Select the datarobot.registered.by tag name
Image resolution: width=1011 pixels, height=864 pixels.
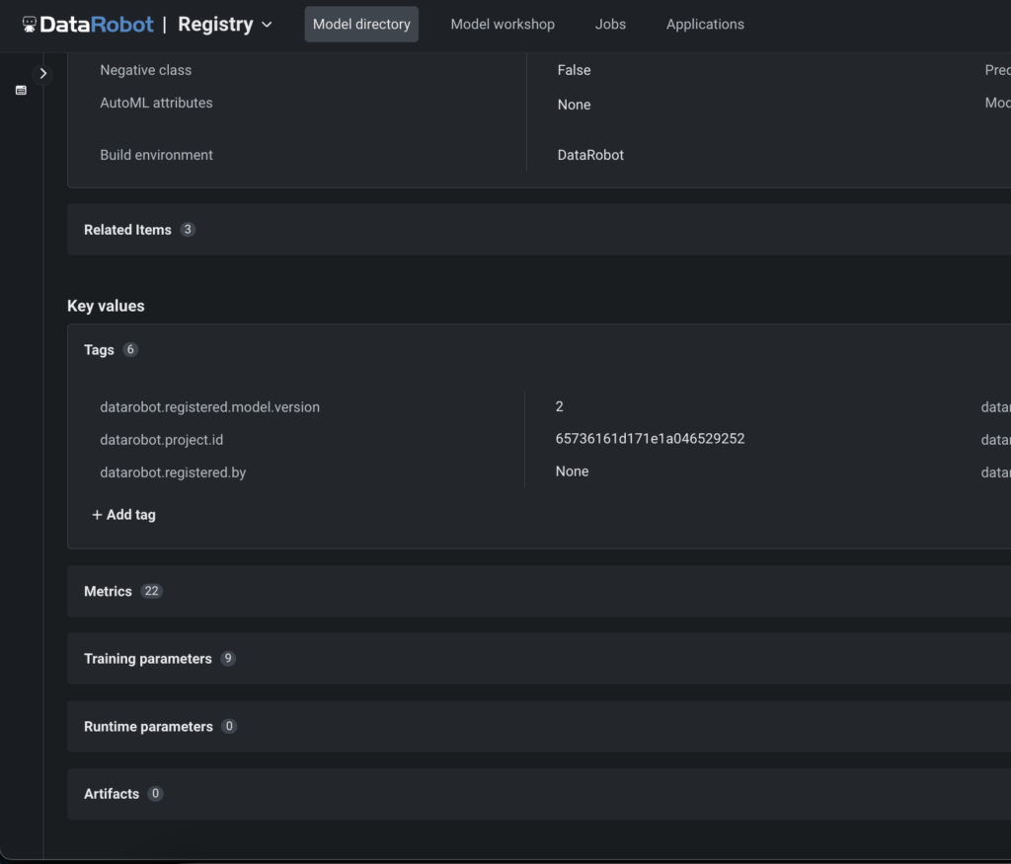tap(173, 472)
